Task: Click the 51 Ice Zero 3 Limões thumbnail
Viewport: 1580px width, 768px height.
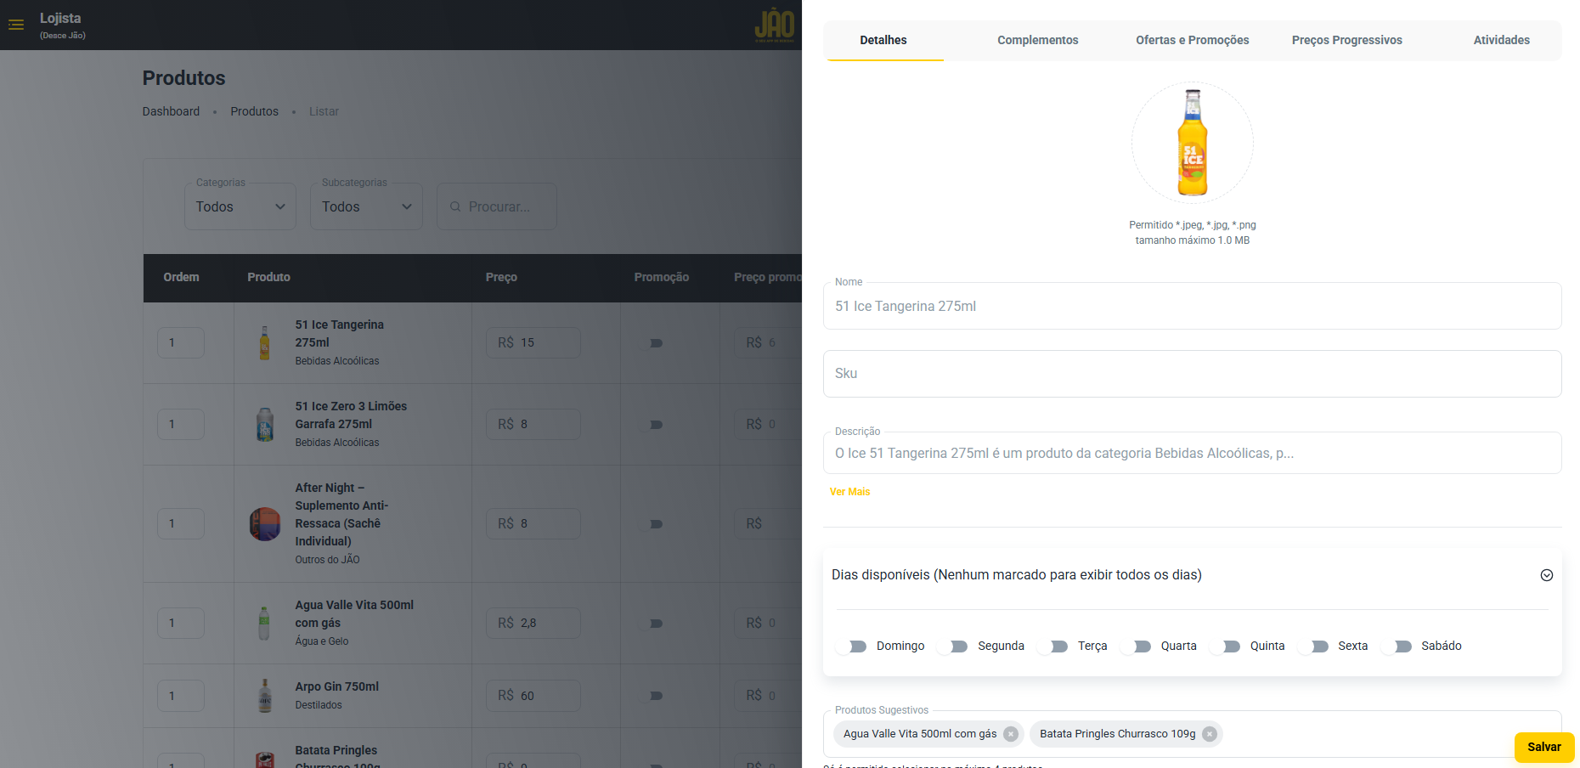Action: (x=265, y=425)
